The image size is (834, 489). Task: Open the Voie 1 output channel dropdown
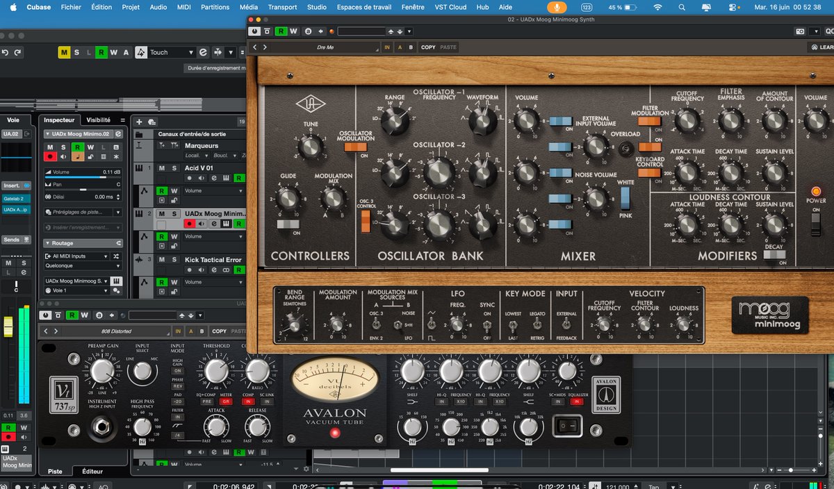(76, 290)
